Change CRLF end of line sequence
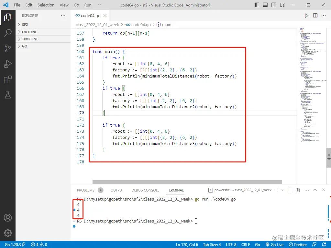331x248 pixels. tap(246, 245)
